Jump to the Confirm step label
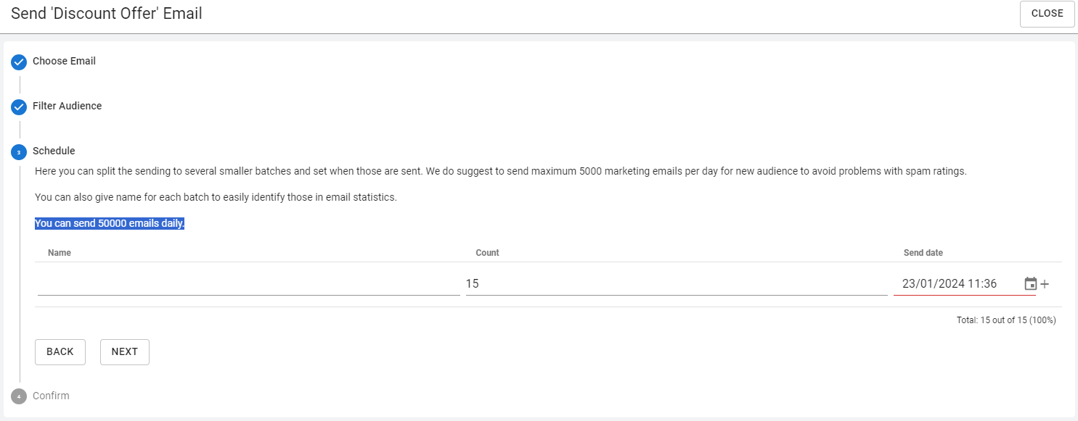Screen dimensions: 1078x421 click(x=51, y=396)
